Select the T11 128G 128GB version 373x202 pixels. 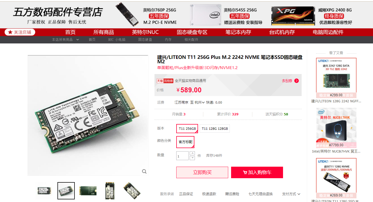215,128
